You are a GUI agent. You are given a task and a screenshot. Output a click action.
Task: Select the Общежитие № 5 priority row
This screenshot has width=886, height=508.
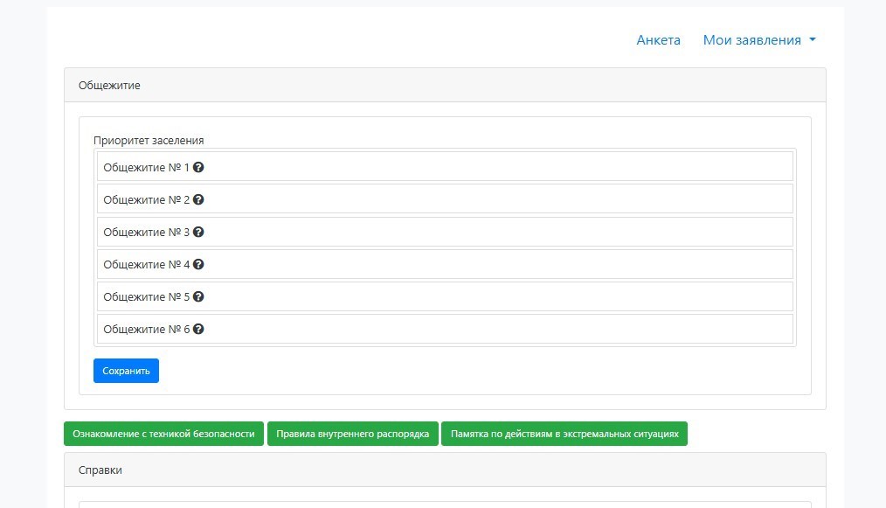pos(446,296)
